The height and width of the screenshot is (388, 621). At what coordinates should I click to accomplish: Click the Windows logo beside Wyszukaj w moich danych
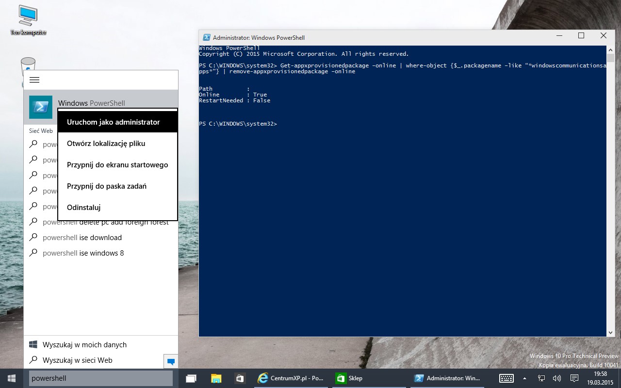[33, 345]
